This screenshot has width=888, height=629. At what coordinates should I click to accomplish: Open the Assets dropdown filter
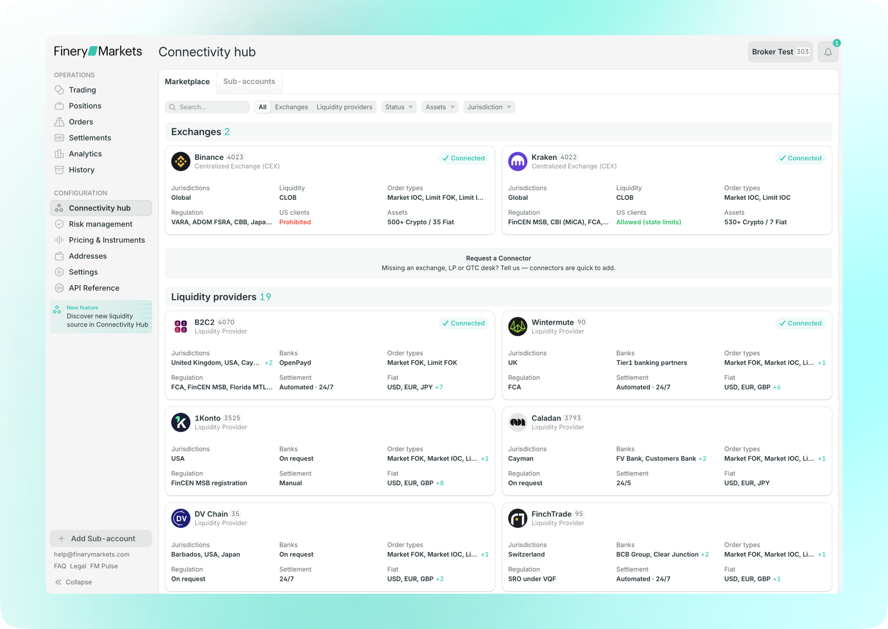(440, 107)
